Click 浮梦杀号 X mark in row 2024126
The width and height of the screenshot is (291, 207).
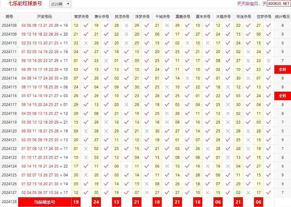pos(147,184)
